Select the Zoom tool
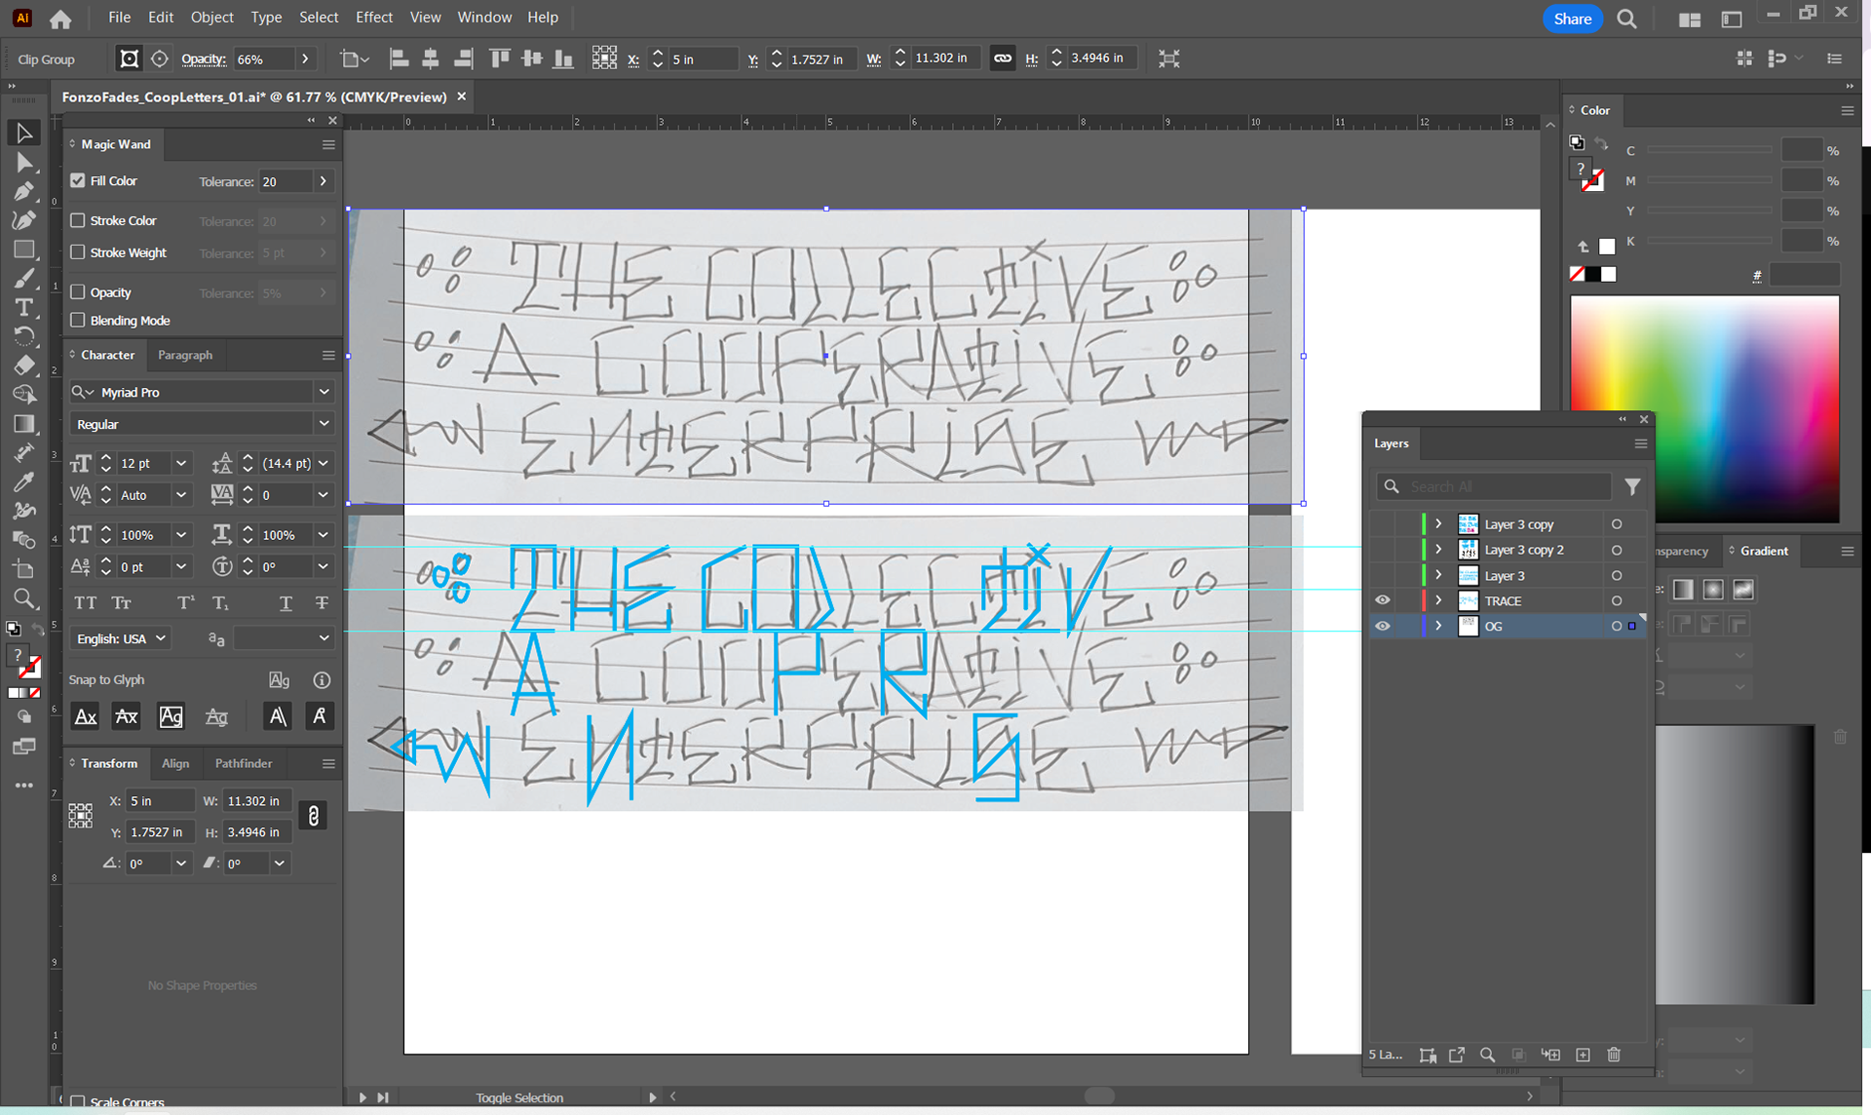 pyautogui.click(x=24, y=598)
